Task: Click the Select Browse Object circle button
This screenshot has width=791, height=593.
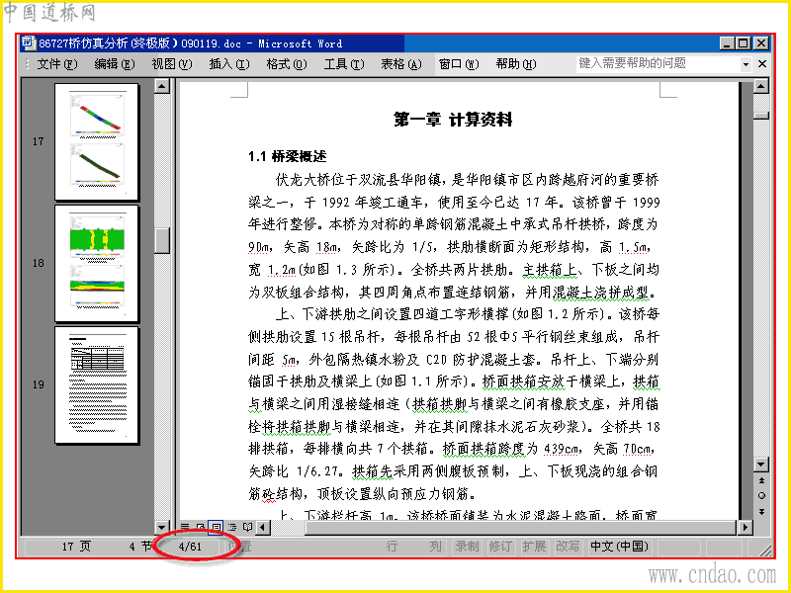Action: pyautogui.click(x=761, y=496)
